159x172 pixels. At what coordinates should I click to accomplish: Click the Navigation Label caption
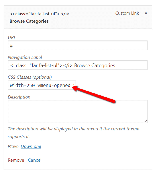25,57
